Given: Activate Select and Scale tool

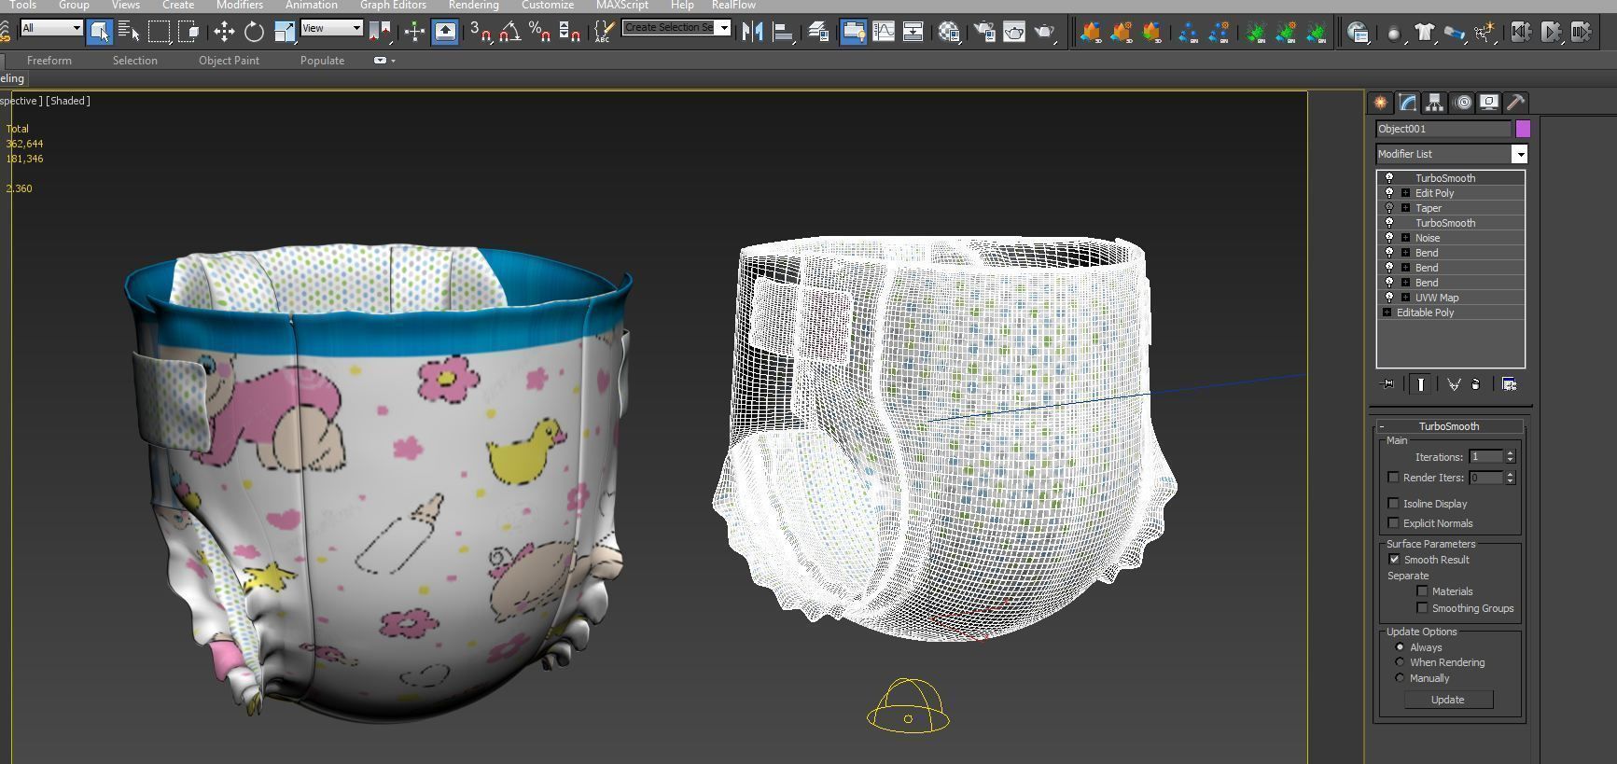Looking at the screenshot, I should (285, 32).
